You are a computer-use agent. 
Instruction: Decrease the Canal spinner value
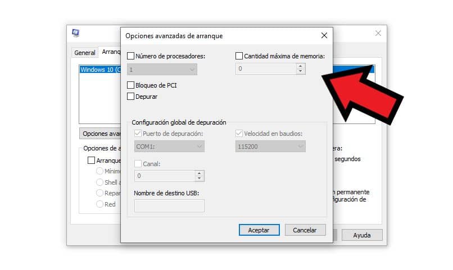click(200, 179)
